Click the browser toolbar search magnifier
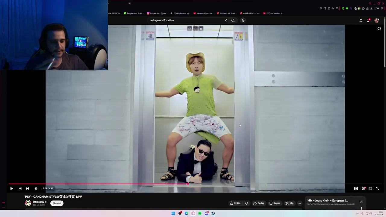 coord(370,3)
